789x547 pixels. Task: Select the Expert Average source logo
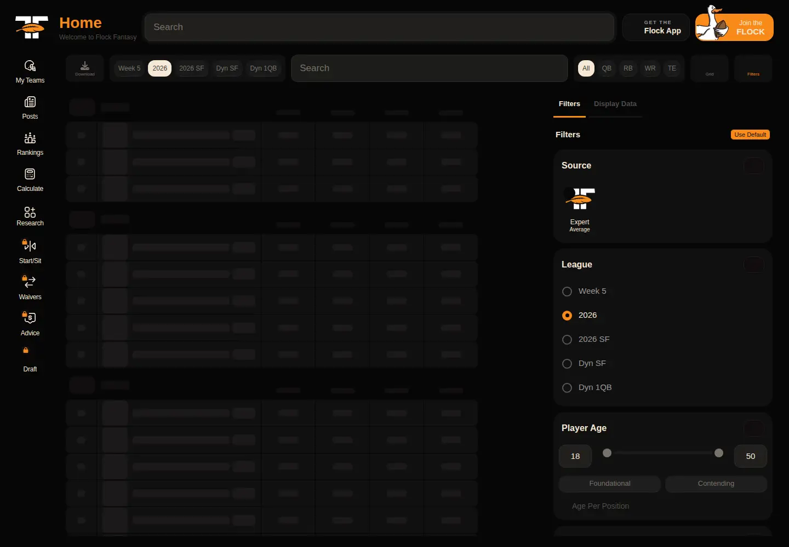(580, 199)
